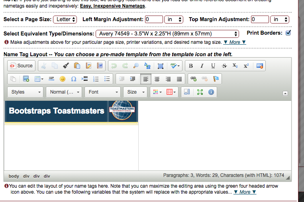Image resolution: width=304 pixels, height=202 pixels.
Task: Select Center alignment
Action: pyautogui.click(x=157, y=79)
